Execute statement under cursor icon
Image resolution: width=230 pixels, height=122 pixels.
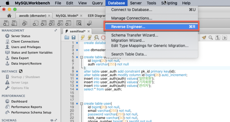coord(90,38)
